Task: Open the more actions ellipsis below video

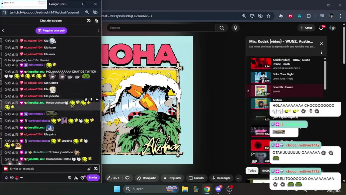Action: (x=239, y=178)
